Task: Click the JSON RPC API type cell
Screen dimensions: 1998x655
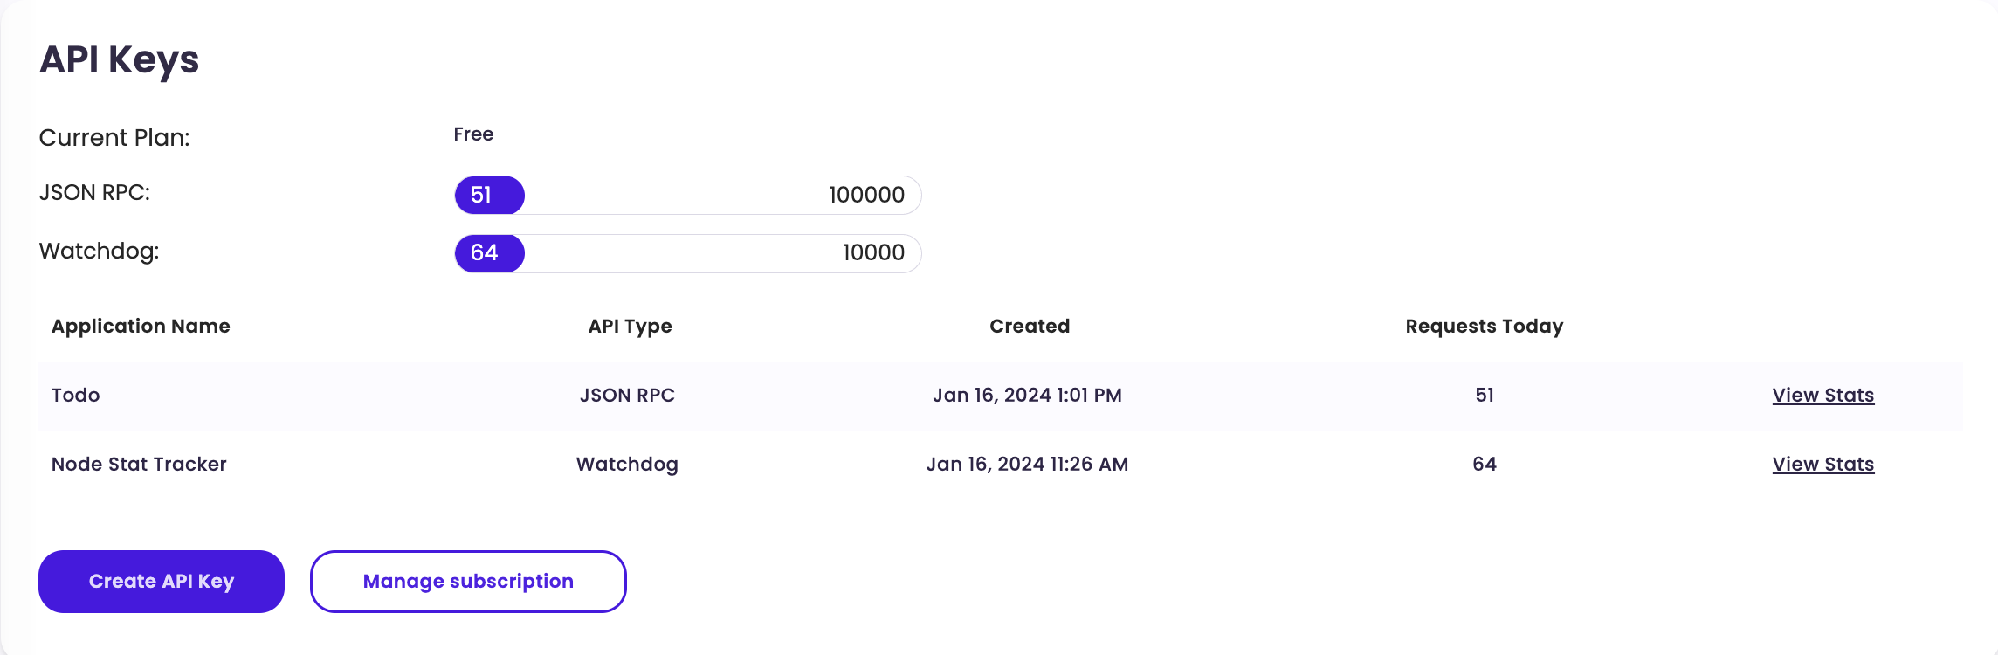Action: click(627, 396)
